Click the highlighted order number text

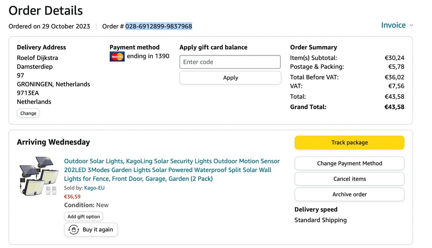159,26
